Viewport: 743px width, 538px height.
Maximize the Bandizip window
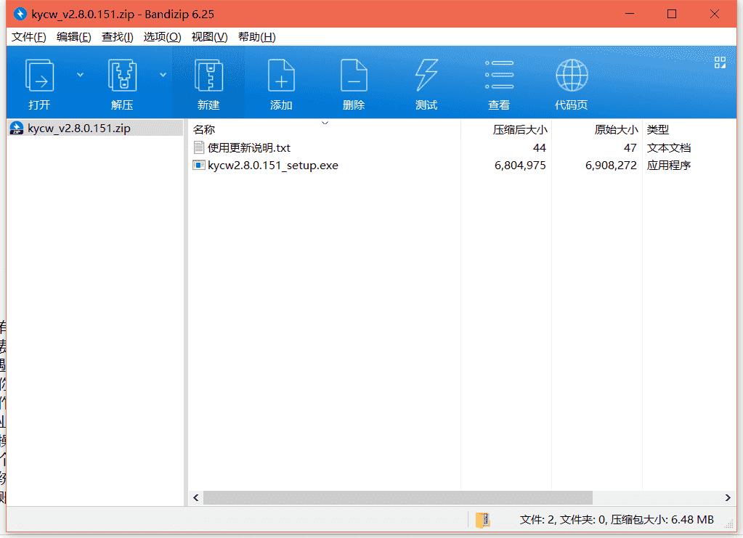coord(672,14)
